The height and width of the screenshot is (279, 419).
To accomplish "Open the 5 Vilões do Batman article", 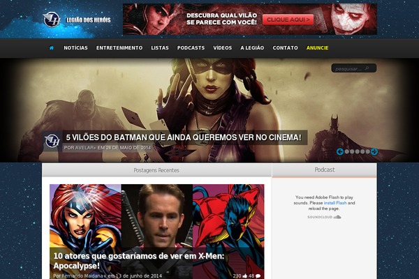I will click(x=184, y=137).
